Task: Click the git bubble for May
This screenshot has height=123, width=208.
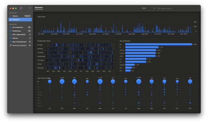Action: (x=100, y=81)
